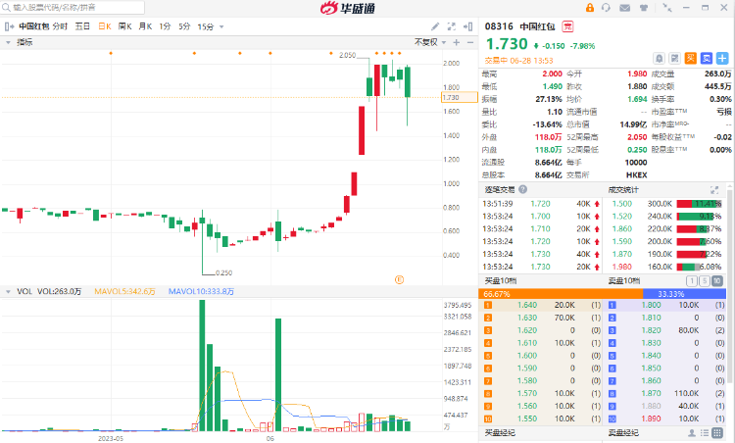Image resolution: width=735 pixels, height=443 pixels.
Task: Click the orange 买 buy button
Action: tap(691, 58)
